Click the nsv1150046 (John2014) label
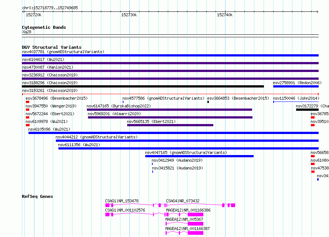329x237 pixels. coord(296,98)
